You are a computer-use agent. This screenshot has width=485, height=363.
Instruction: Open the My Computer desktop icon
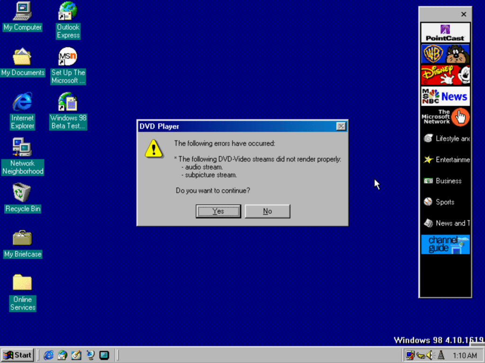[x=22, y=11]
